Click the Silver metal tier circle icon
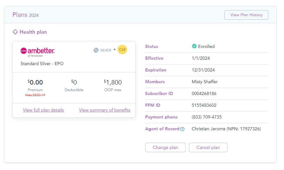The height and width of the screenshot is (170, 284). coord(96,50)
